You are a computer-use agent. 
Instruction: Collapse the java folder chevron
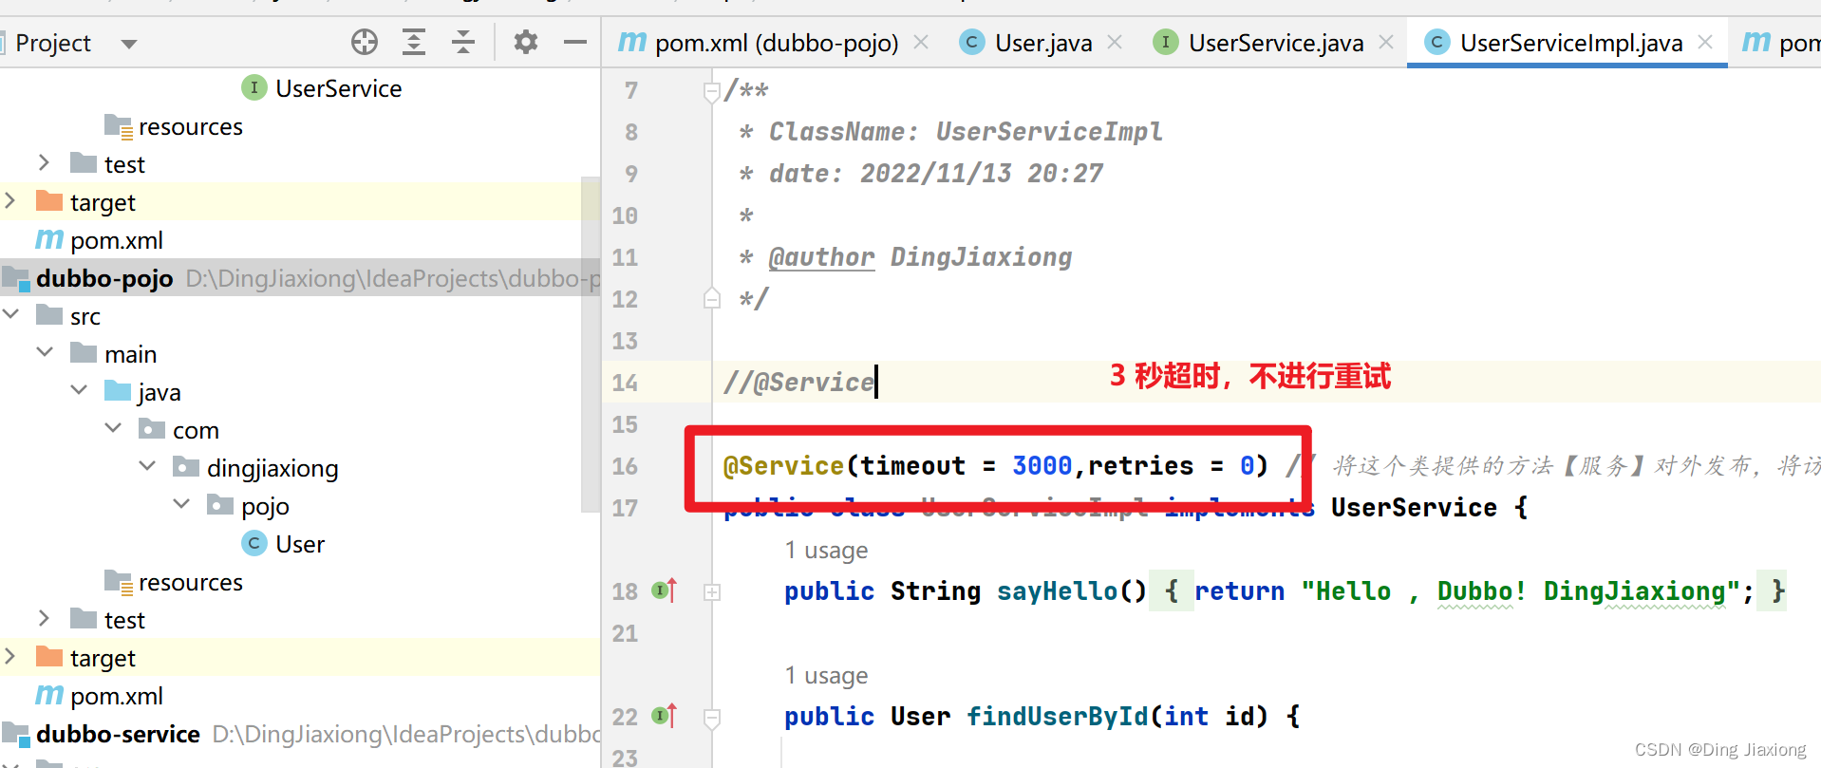[79, 390]
